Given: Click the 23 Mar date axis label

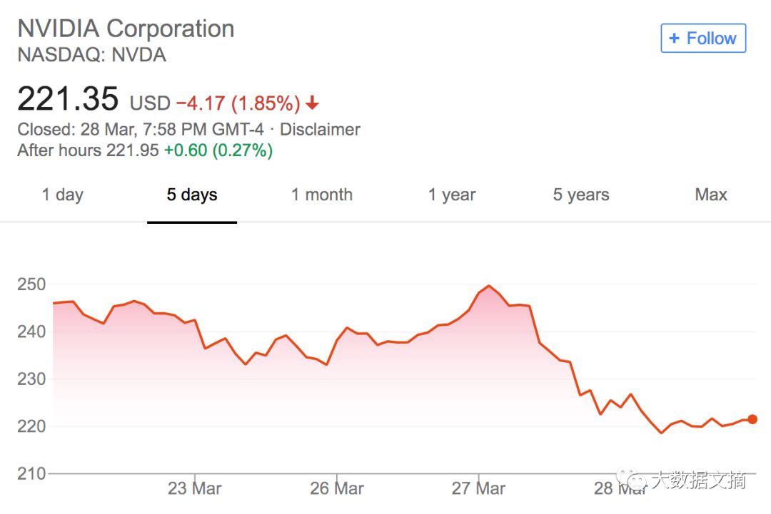Looking at the screenshot, I should click(x=194, y=488).
